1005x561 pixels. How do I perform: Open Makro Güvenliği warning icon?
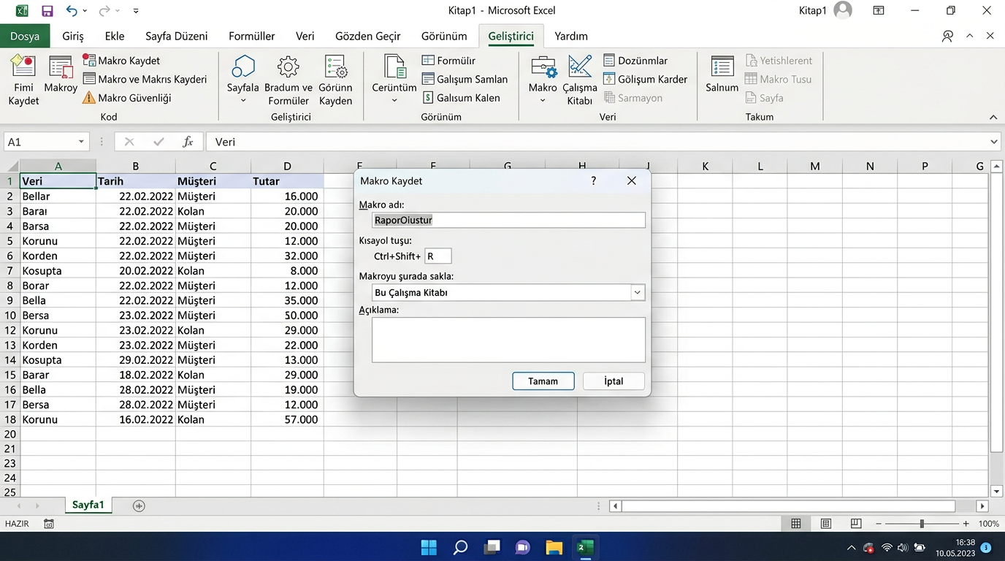pyautogui.click(x=88, y=98)
